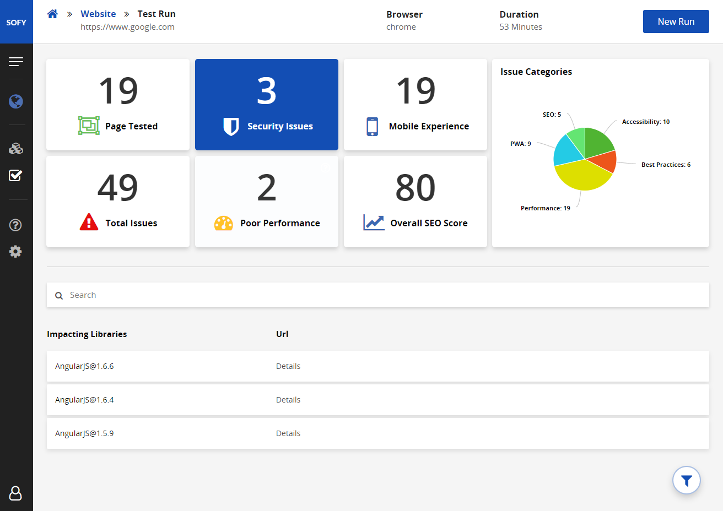Click the Url column header
723x511 pixels.
(x=282, y=334)
